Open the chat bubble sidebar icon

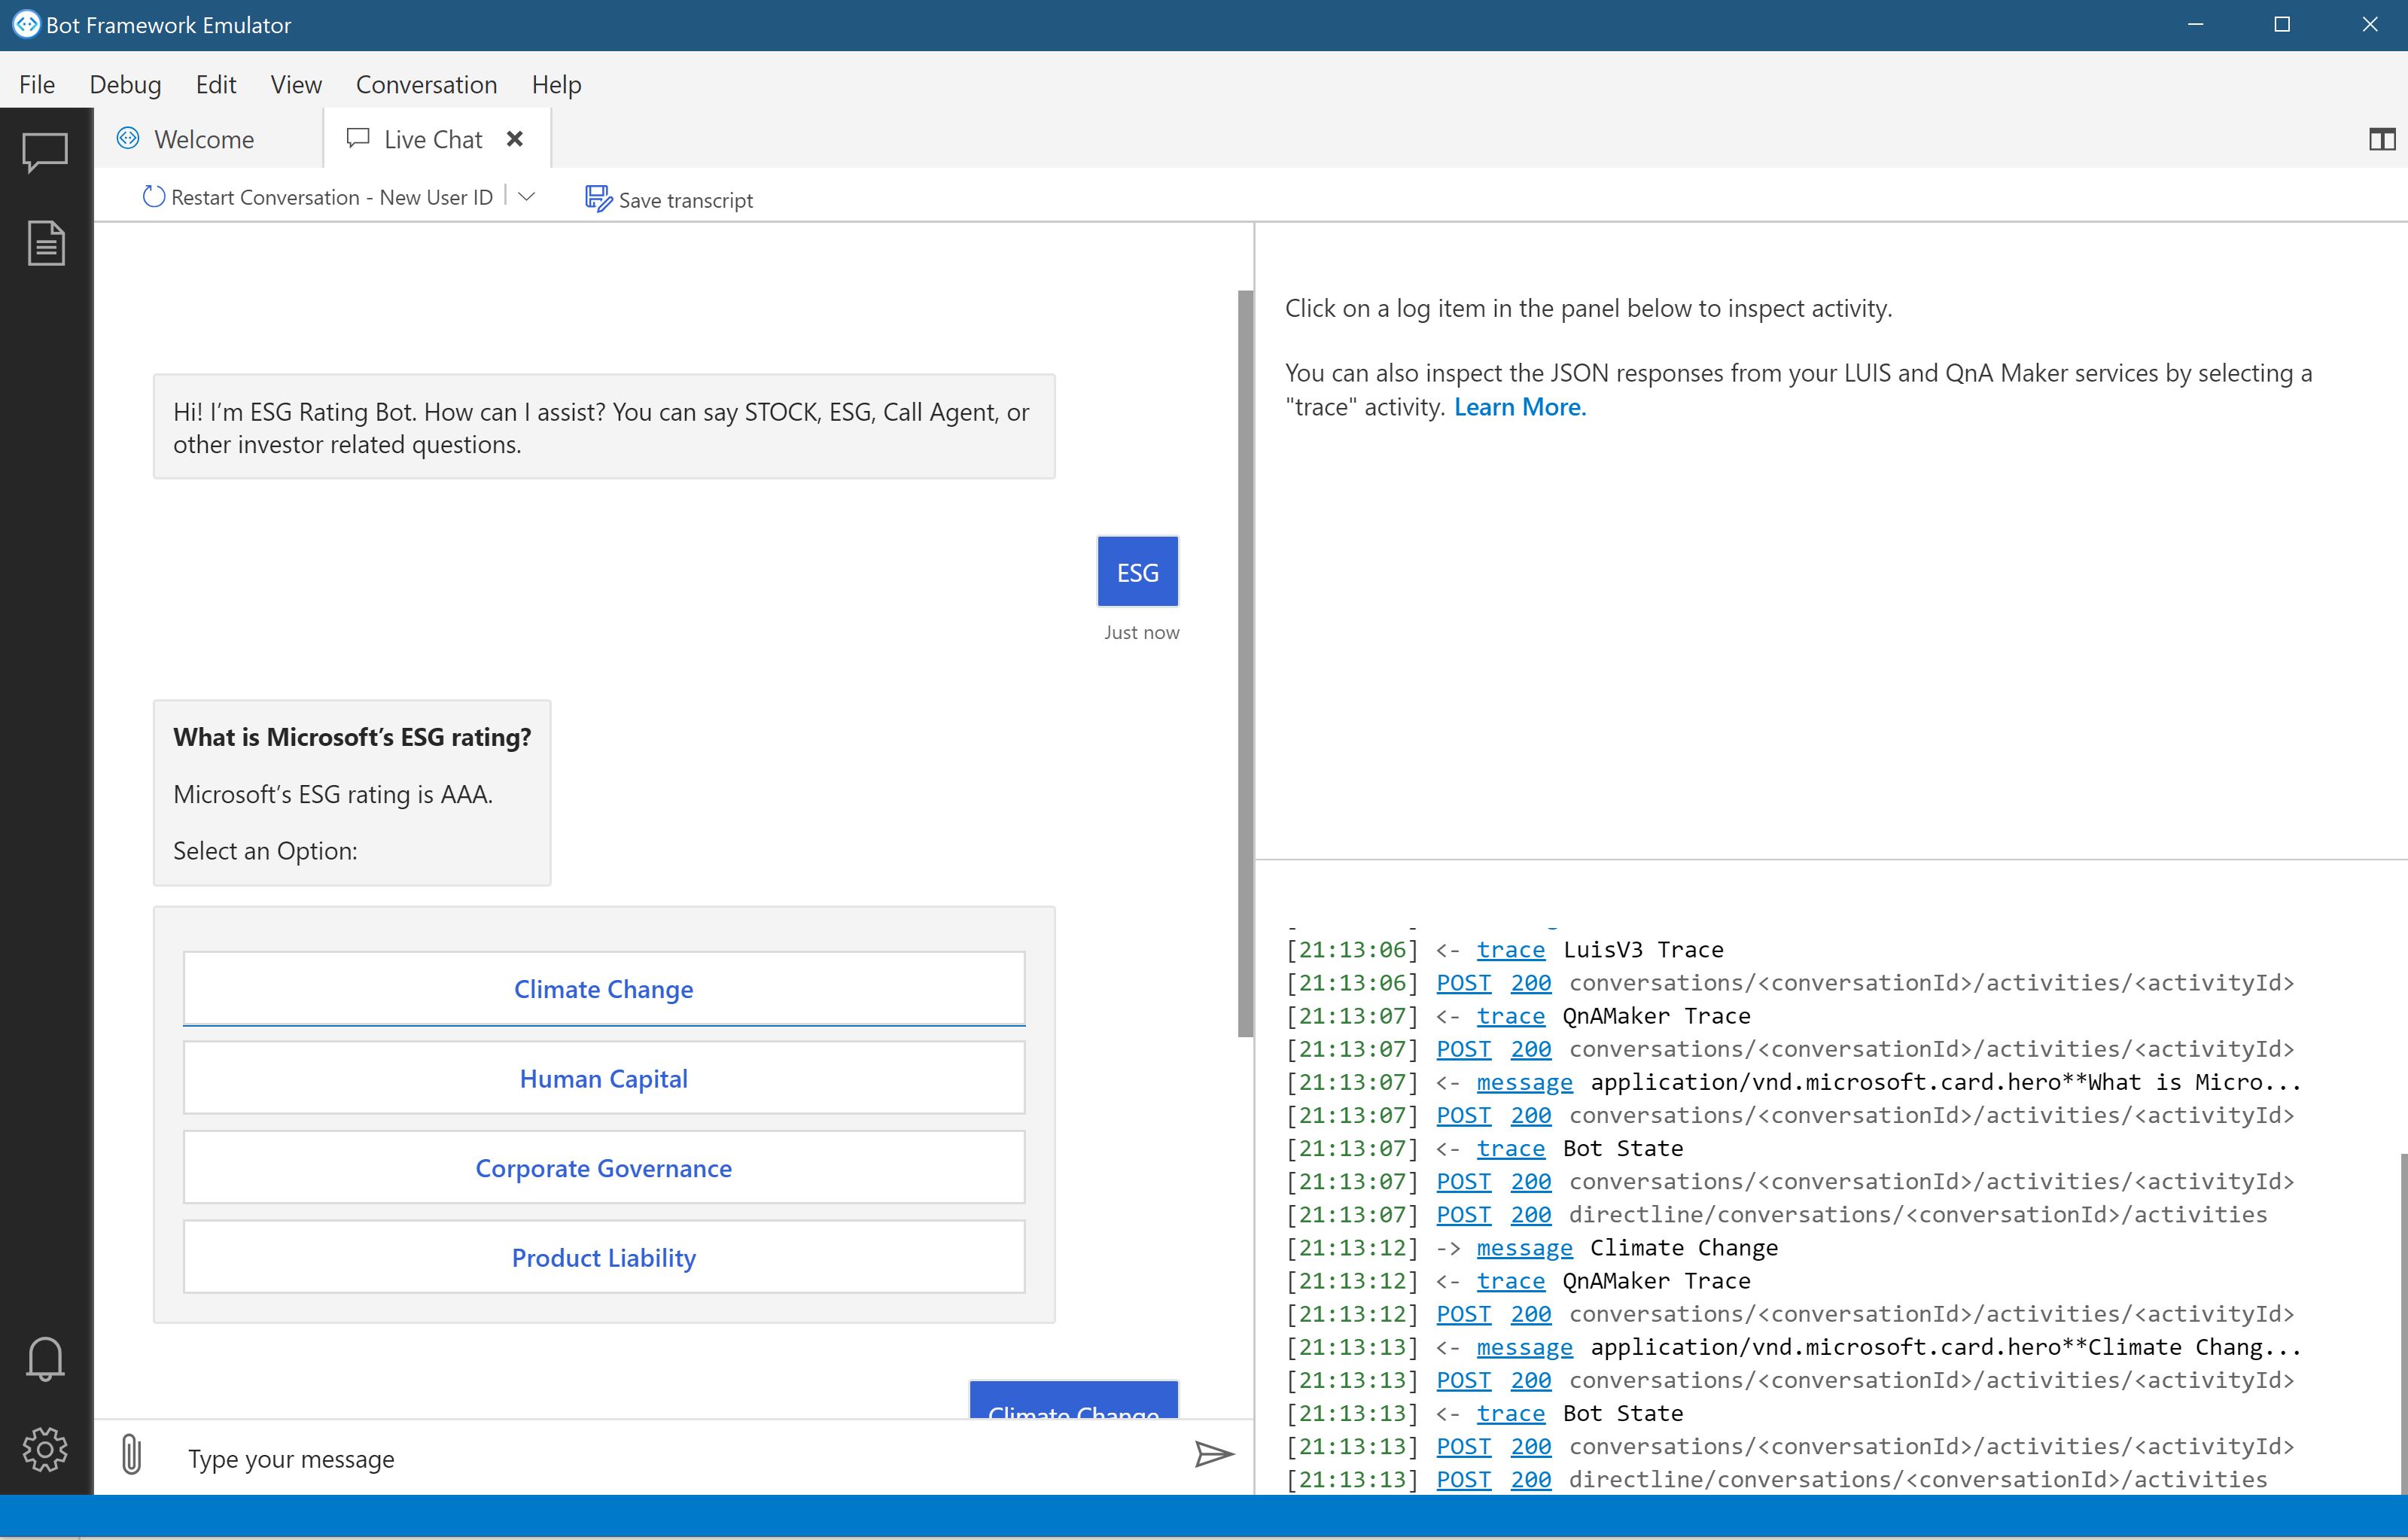point(45,152)
